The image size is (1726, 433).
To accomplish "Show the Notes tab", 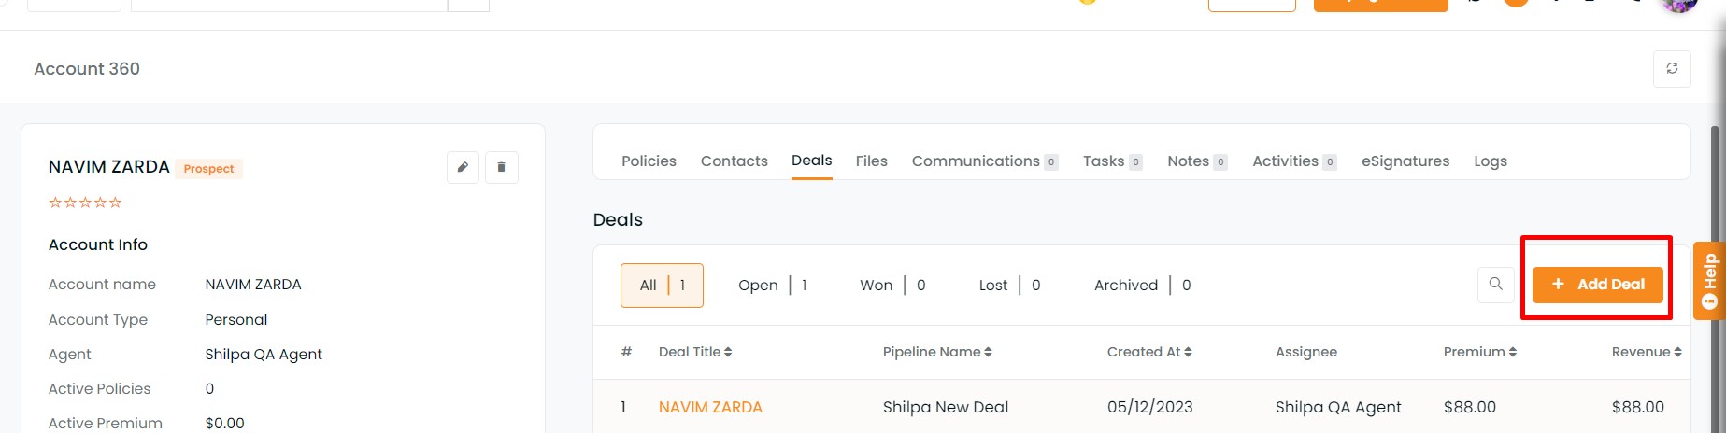I will pos(1197,161).
